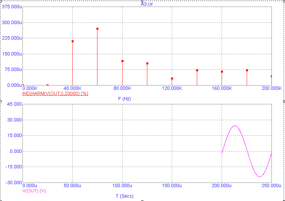285x201 pixels.
Task: Click the 300.000u y-axis value
Action: (x=12, y=22)
